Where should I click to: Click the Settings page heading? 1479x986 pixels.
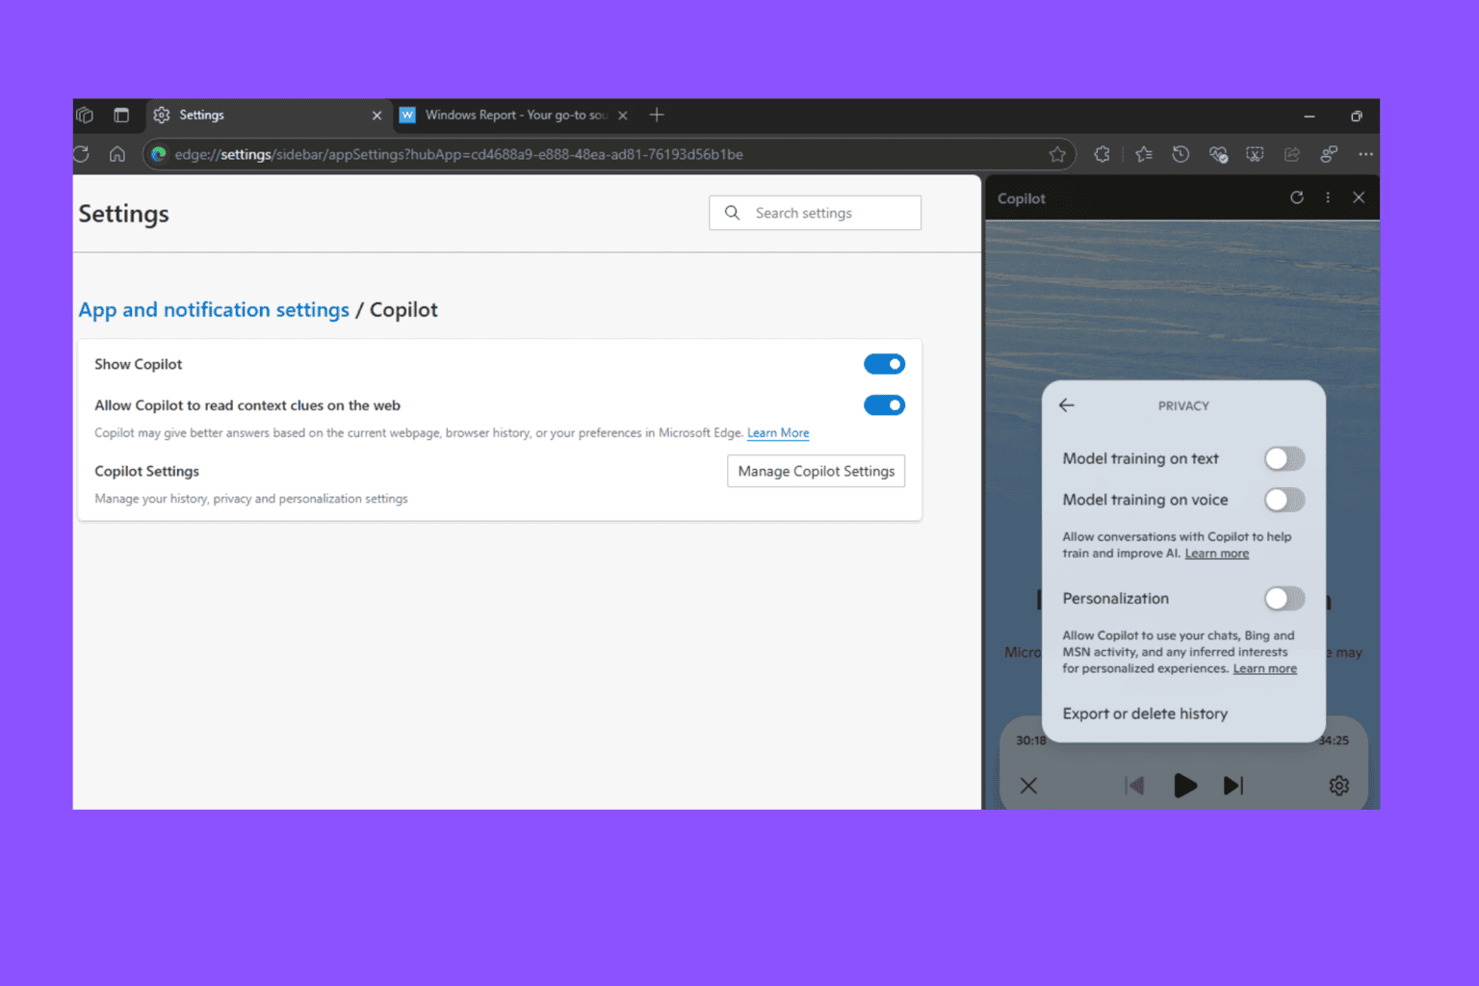click(123, 214)
